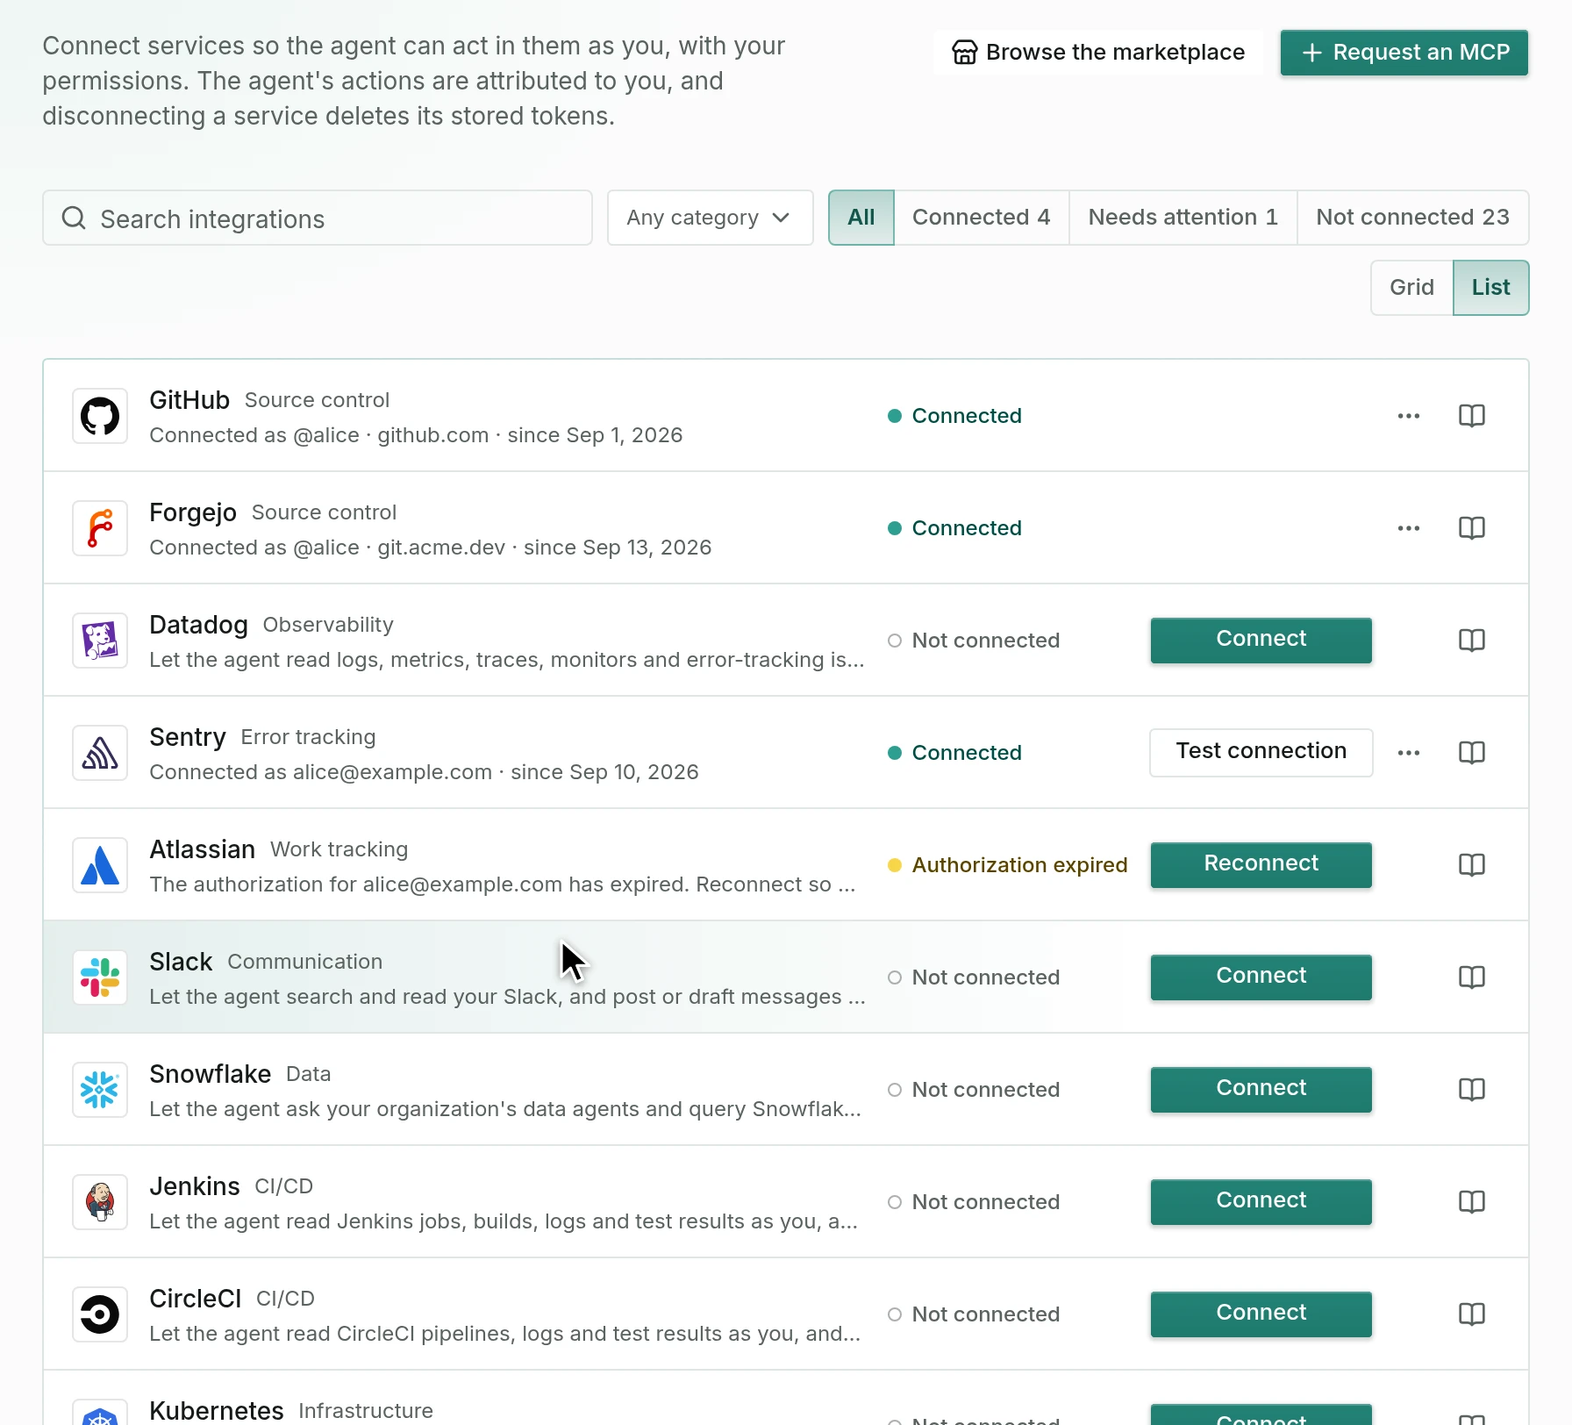Switch to Grid view
This screenshot has width=1572, height=1425.
click(1411, 288)
